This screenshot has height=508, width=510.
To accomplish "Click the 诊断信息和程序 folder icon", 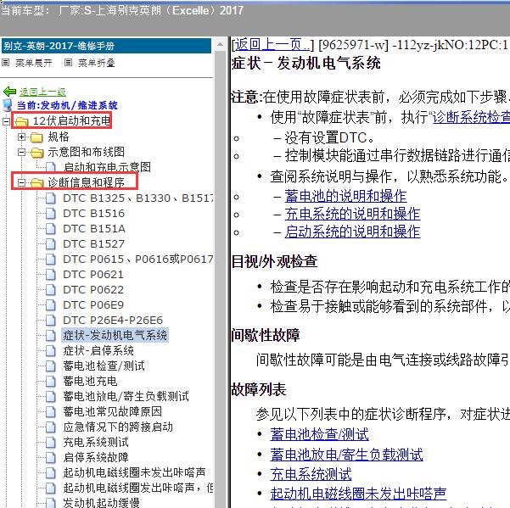I will point(36,183).
